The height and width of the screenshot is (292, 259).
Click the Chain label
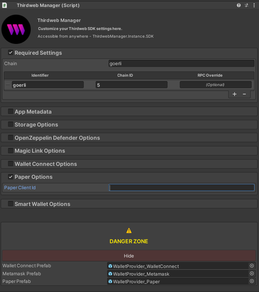click(x=10, y=63)
